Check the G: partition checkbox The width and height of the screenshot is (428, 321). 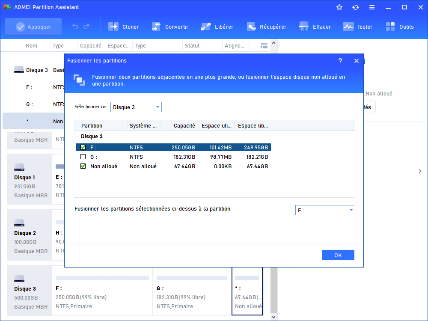point(83,157)
